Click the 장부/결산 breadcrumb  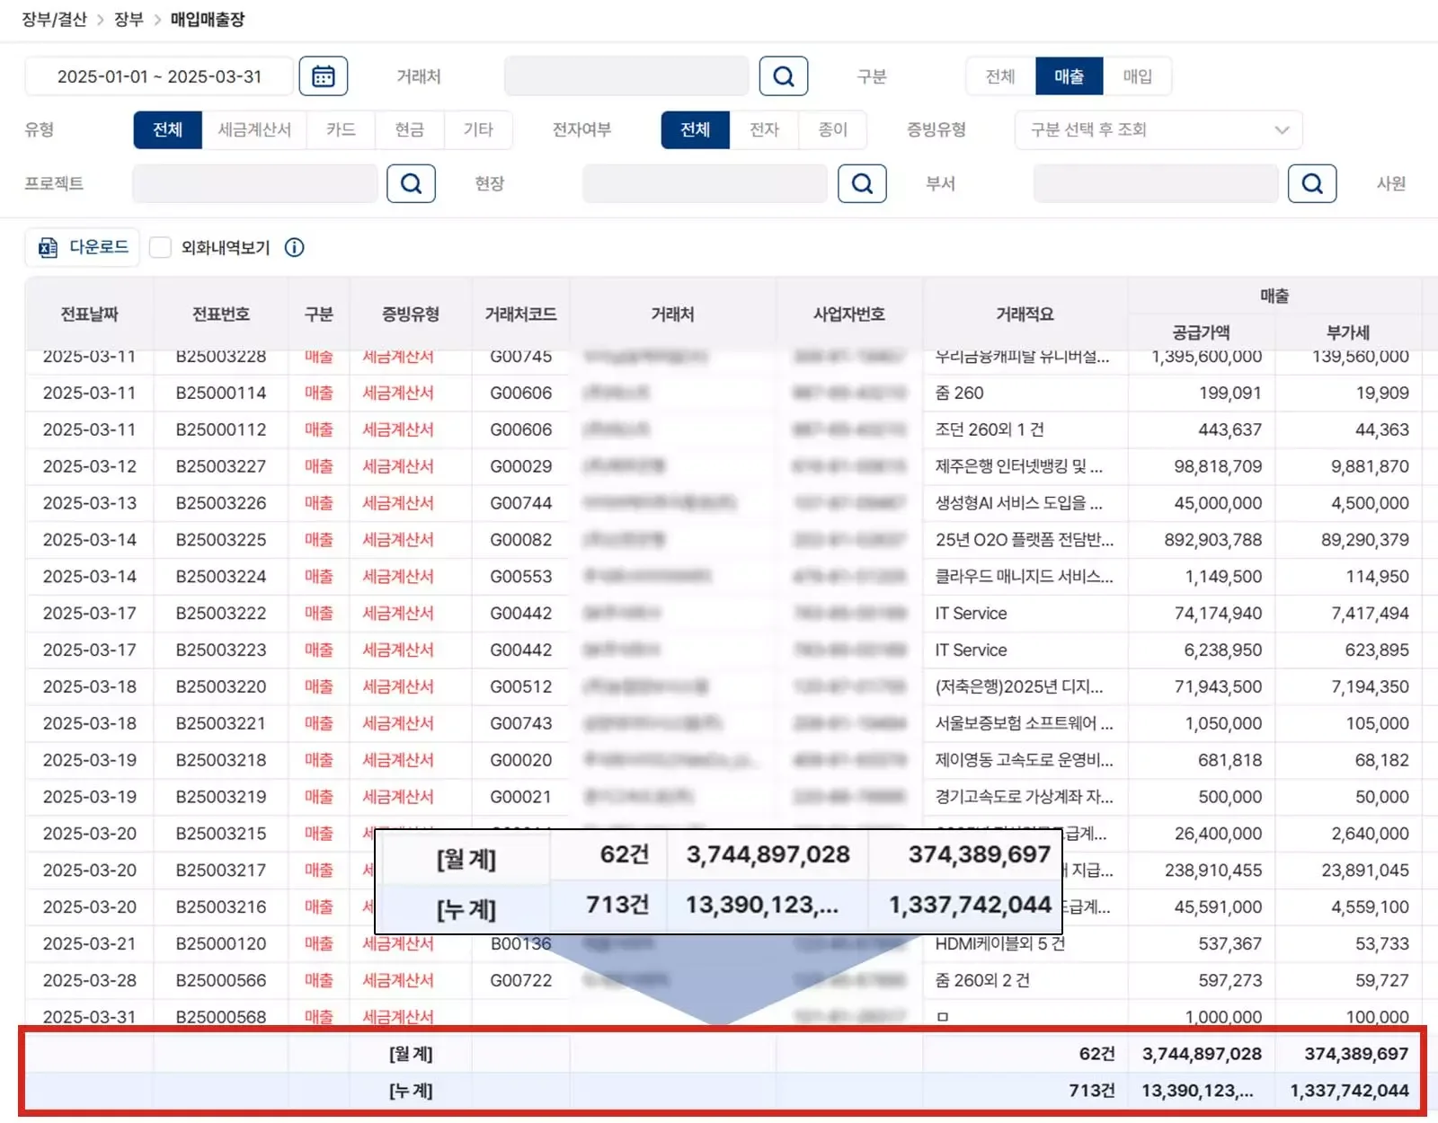(x=54, y=20)
